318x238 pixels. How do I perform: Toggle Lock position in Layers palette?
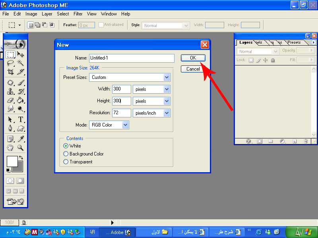(x=265, y=60)
